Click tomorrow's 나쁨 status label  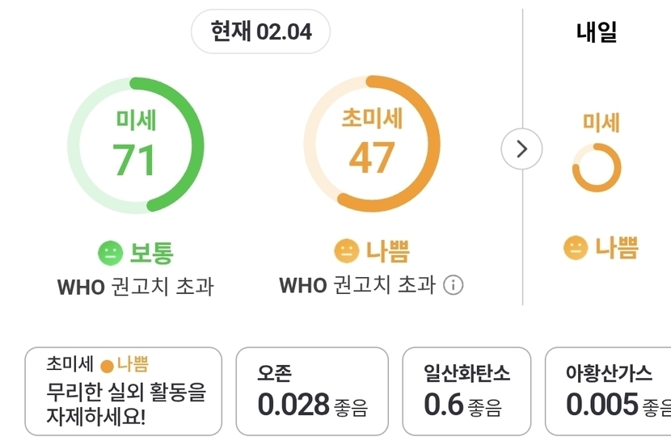(616, 247)
